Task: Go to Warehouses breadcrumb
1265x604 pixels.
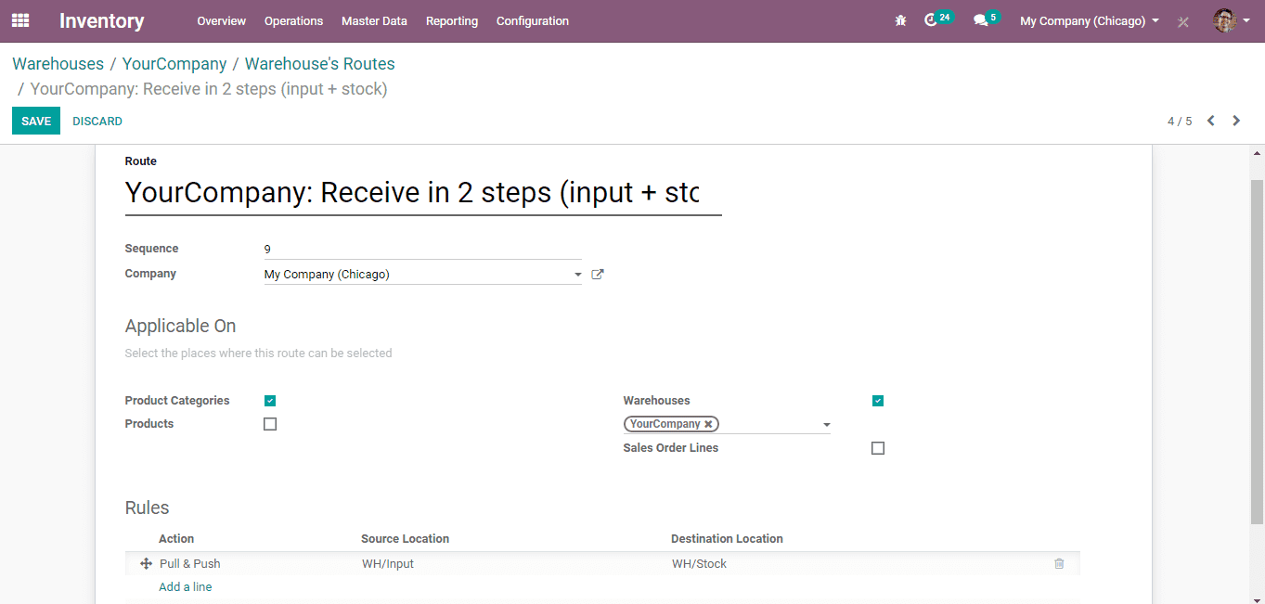Action: (58, 64)
